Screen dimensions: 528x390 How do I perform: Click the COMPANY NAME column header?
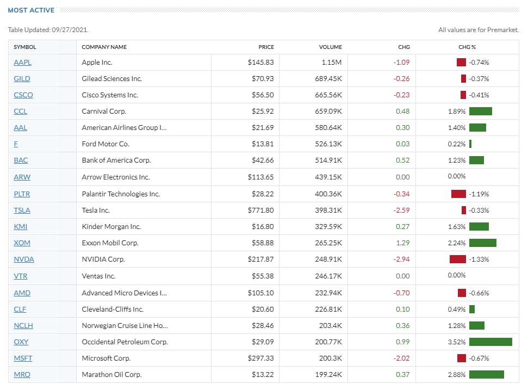tap(104, 47)
